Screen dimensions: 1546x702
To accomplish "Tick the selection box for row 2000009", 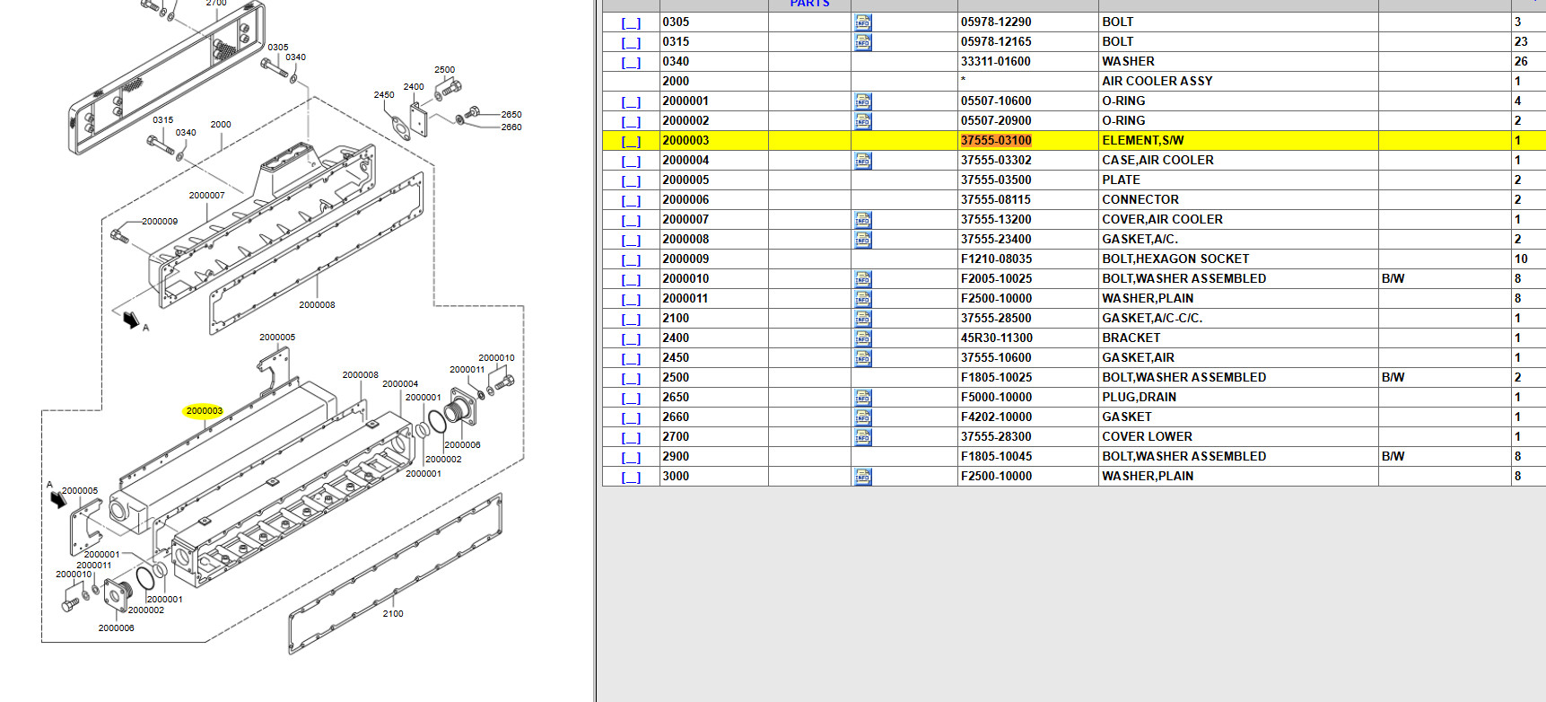I will pyautogui.click(x=631, y=260).
